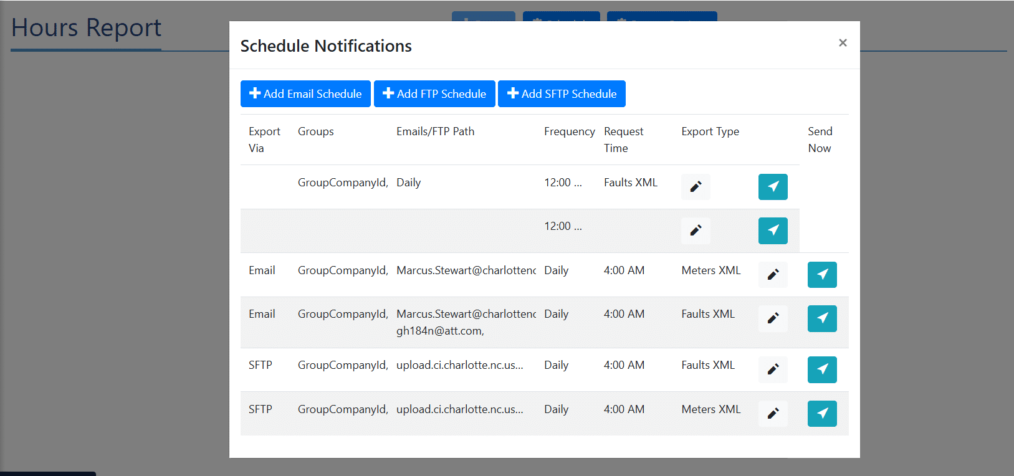Click the Frequency column header
Screen dimensions: 1014x476
click(569, 131)
